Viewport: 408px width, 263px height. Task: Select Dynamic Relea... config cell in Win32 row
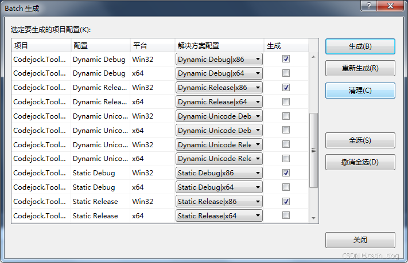100,88
